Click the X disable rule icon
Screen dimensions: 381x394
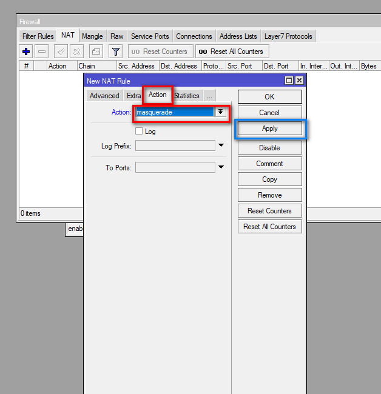point(76,52)
